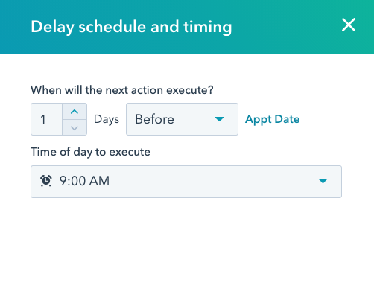The height and width of the screenshot is (283, 374).
Task: Expand the Before dropdown arrow
Action: (219, 119)
